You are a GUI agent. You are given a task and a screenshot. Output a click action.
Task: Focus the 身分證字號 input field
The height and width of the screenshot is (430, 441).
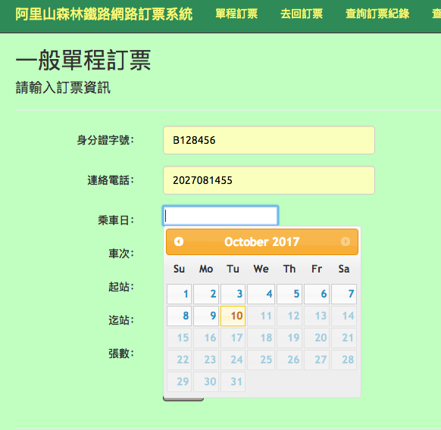[x=269, y=140]
